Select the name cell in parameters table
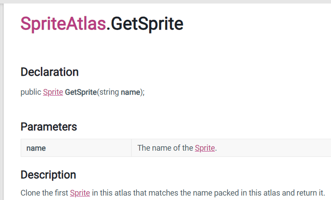This screenshot has width=331, height=200. [x=36, y=148]
